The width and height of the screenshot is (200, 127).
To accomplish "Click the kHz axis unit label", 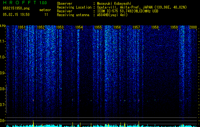I will pos(3,26).
